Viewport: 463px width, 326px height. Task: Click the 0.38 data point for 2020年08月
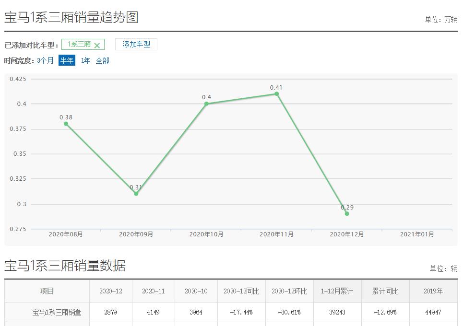click(x=66, y=124)
